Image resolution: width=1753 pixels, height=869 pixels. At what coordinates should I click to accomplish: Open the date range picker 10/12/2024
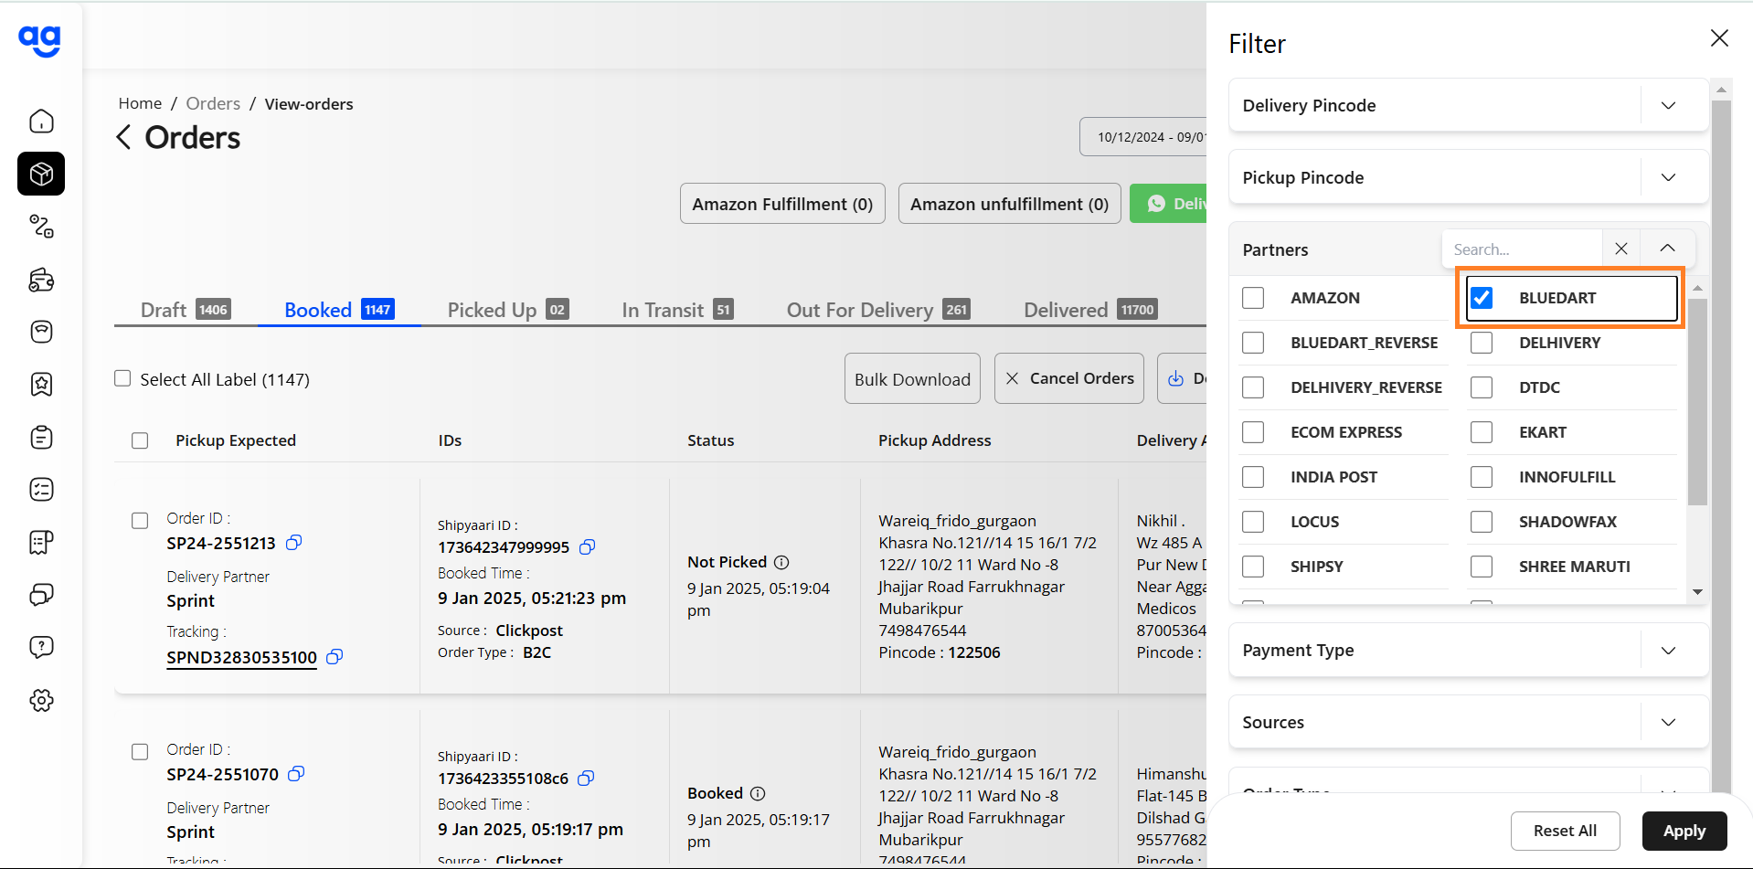point(1143,137)
